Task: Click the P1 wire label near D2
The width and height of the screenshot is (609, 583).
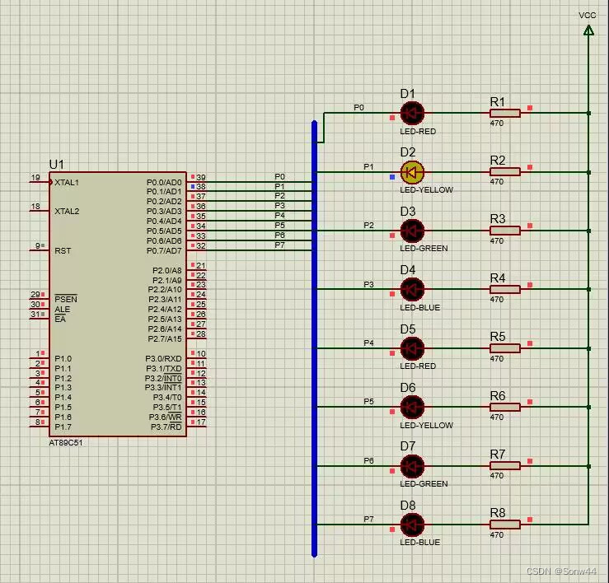Action: point(368,166)
